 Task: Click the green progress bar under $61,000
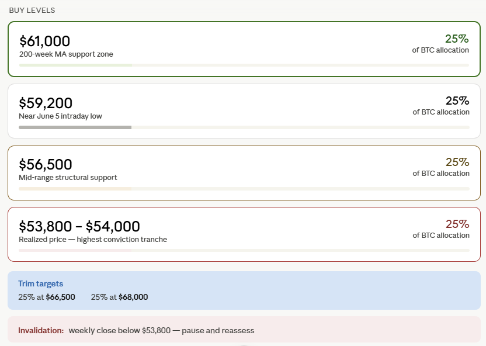[x=75, y=65]
